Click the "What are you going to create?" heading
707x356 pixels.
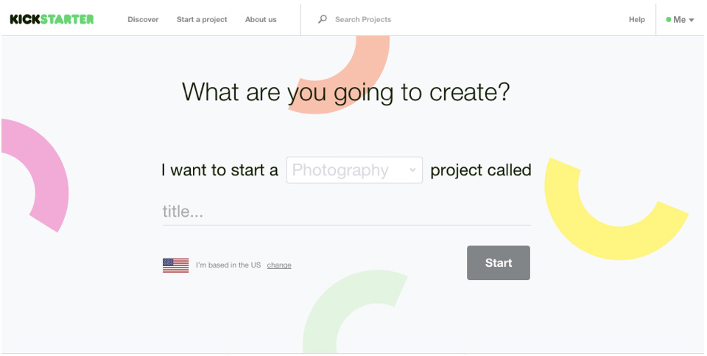tap(346, 92)
